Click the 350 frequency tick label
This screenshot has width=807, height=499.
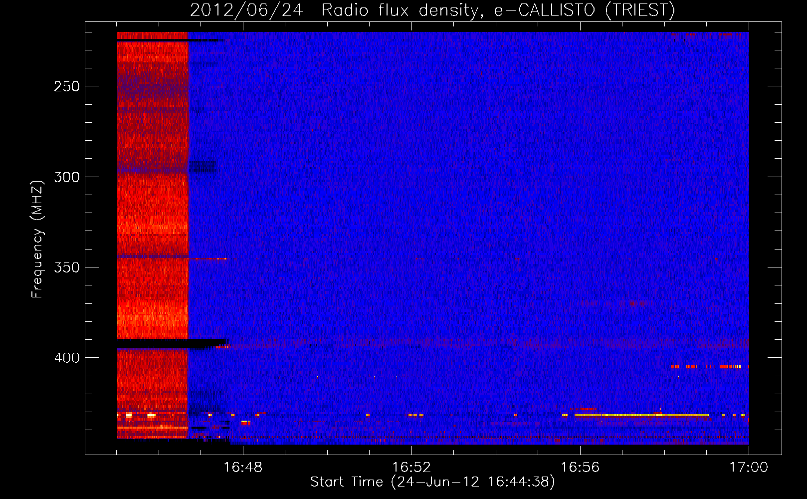[x=67, y=267]
